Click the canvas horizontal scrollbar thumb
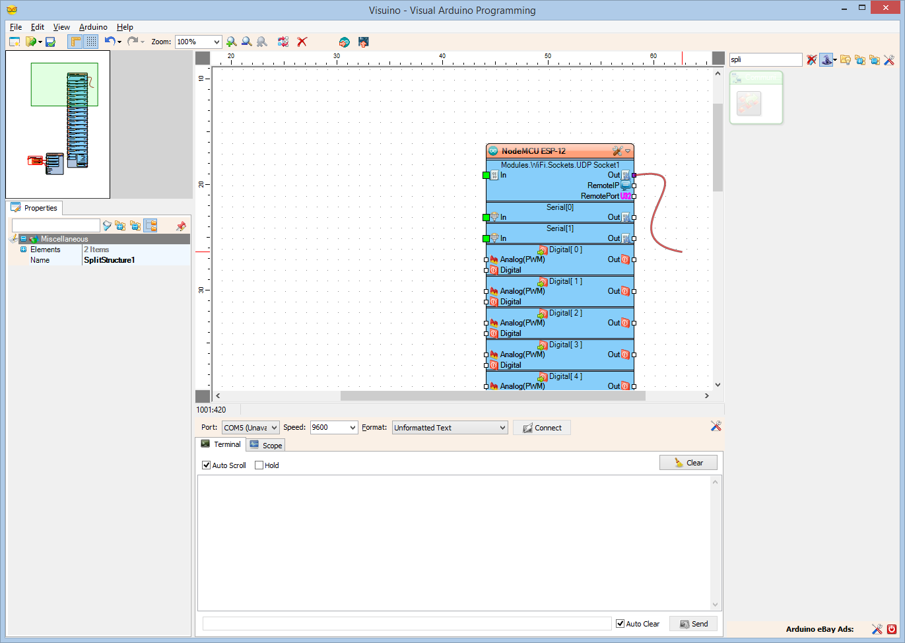The height and width of the screenshot is (643, 905). (492, 396)
